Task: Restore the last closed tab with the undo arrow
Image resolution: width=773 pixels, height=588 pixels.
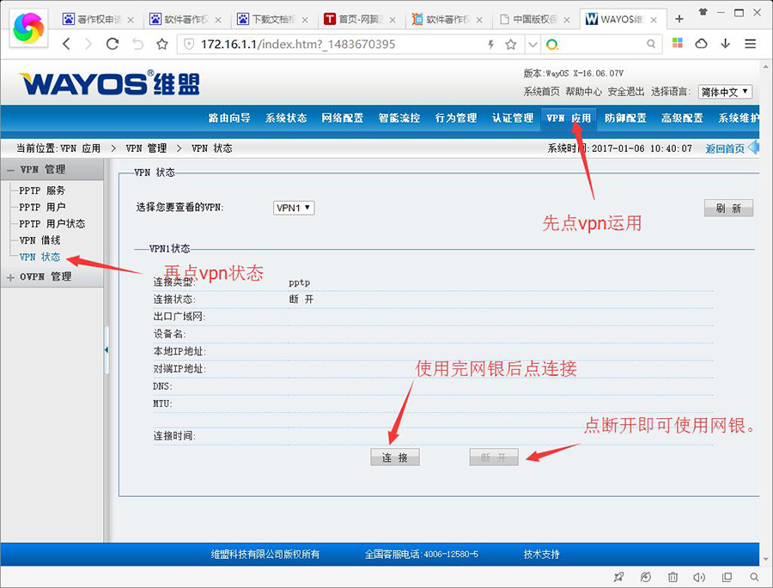Action: click(137, 45)
